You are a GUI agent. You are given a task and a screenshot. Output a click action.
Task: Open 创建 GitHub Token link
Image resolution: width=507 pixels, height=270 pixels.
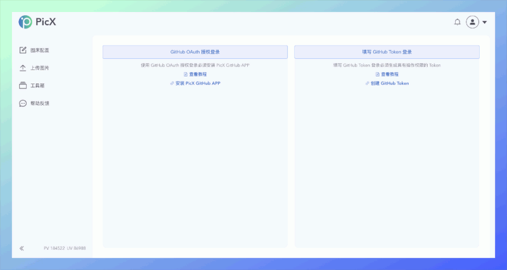click(x=387, y=83)
